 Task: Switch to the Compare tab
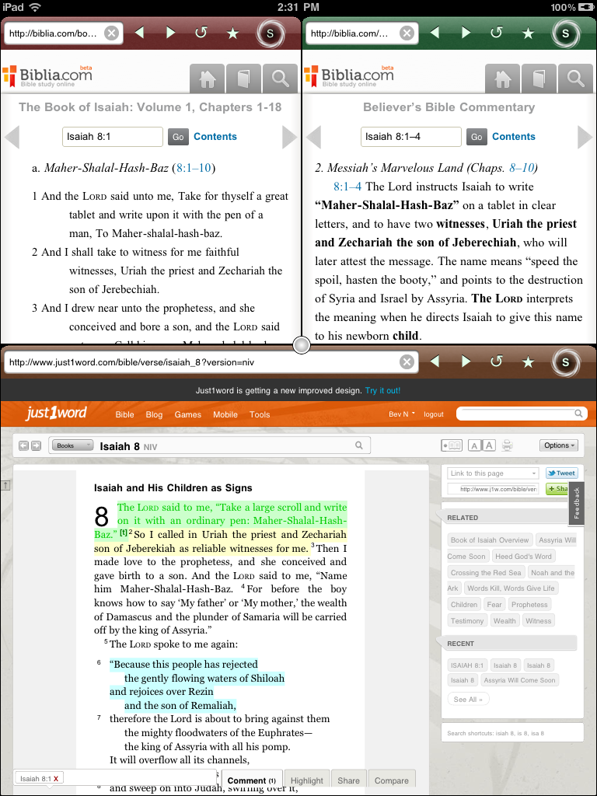[392, 780]
